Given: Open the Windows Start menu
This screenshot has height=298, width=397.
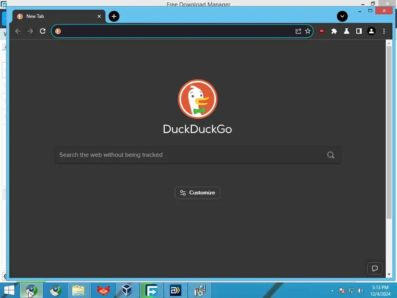Looking at the screenshot, I should [9, 290].
